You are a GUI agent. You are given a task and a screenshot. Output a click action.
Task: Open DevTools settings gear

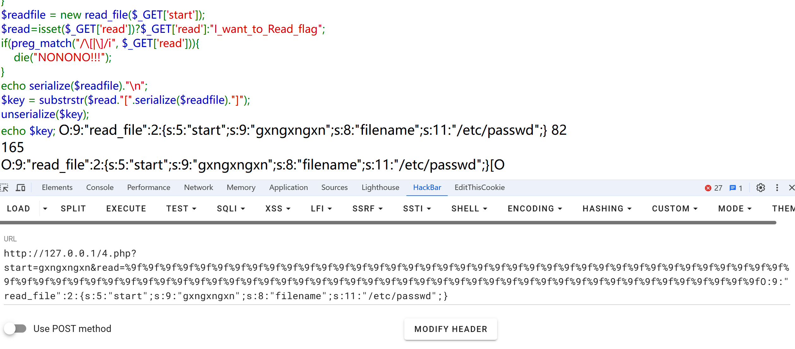[x=761, y=188]
